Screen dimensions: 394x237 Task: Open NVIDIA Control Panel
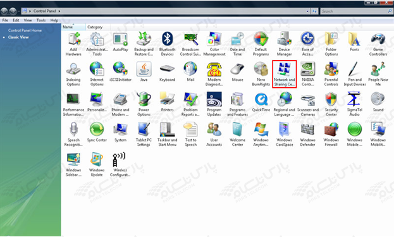coord(307,75)
